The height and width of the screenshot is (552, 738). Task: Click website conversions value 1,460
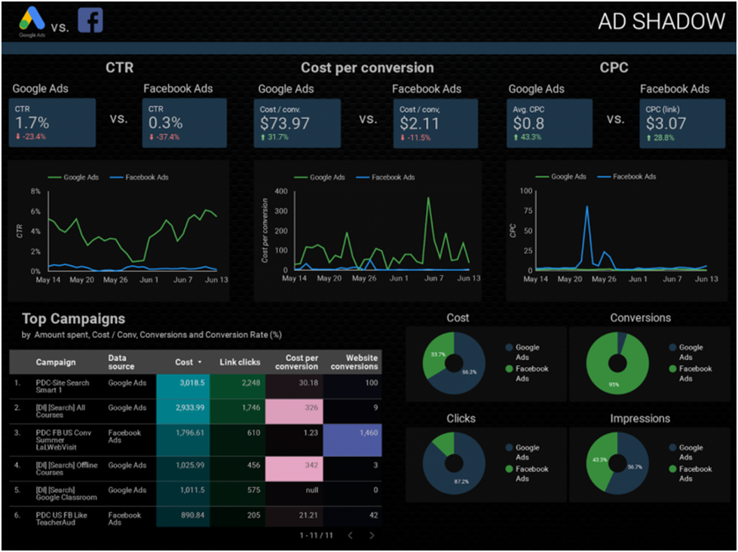[369, 432]
